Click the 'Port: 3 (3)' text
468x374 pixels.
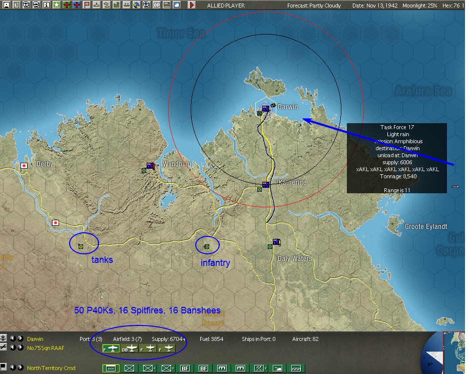pos(91,339)
